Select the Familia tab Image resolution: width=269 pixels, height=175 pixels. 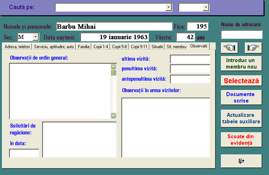point(83,47)
